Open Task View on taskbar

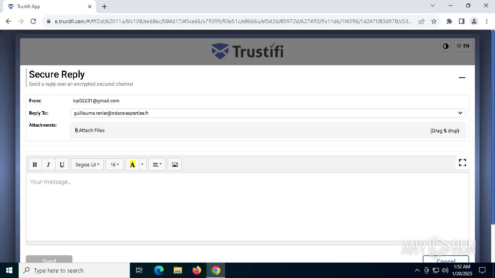[x=139, y=270]
